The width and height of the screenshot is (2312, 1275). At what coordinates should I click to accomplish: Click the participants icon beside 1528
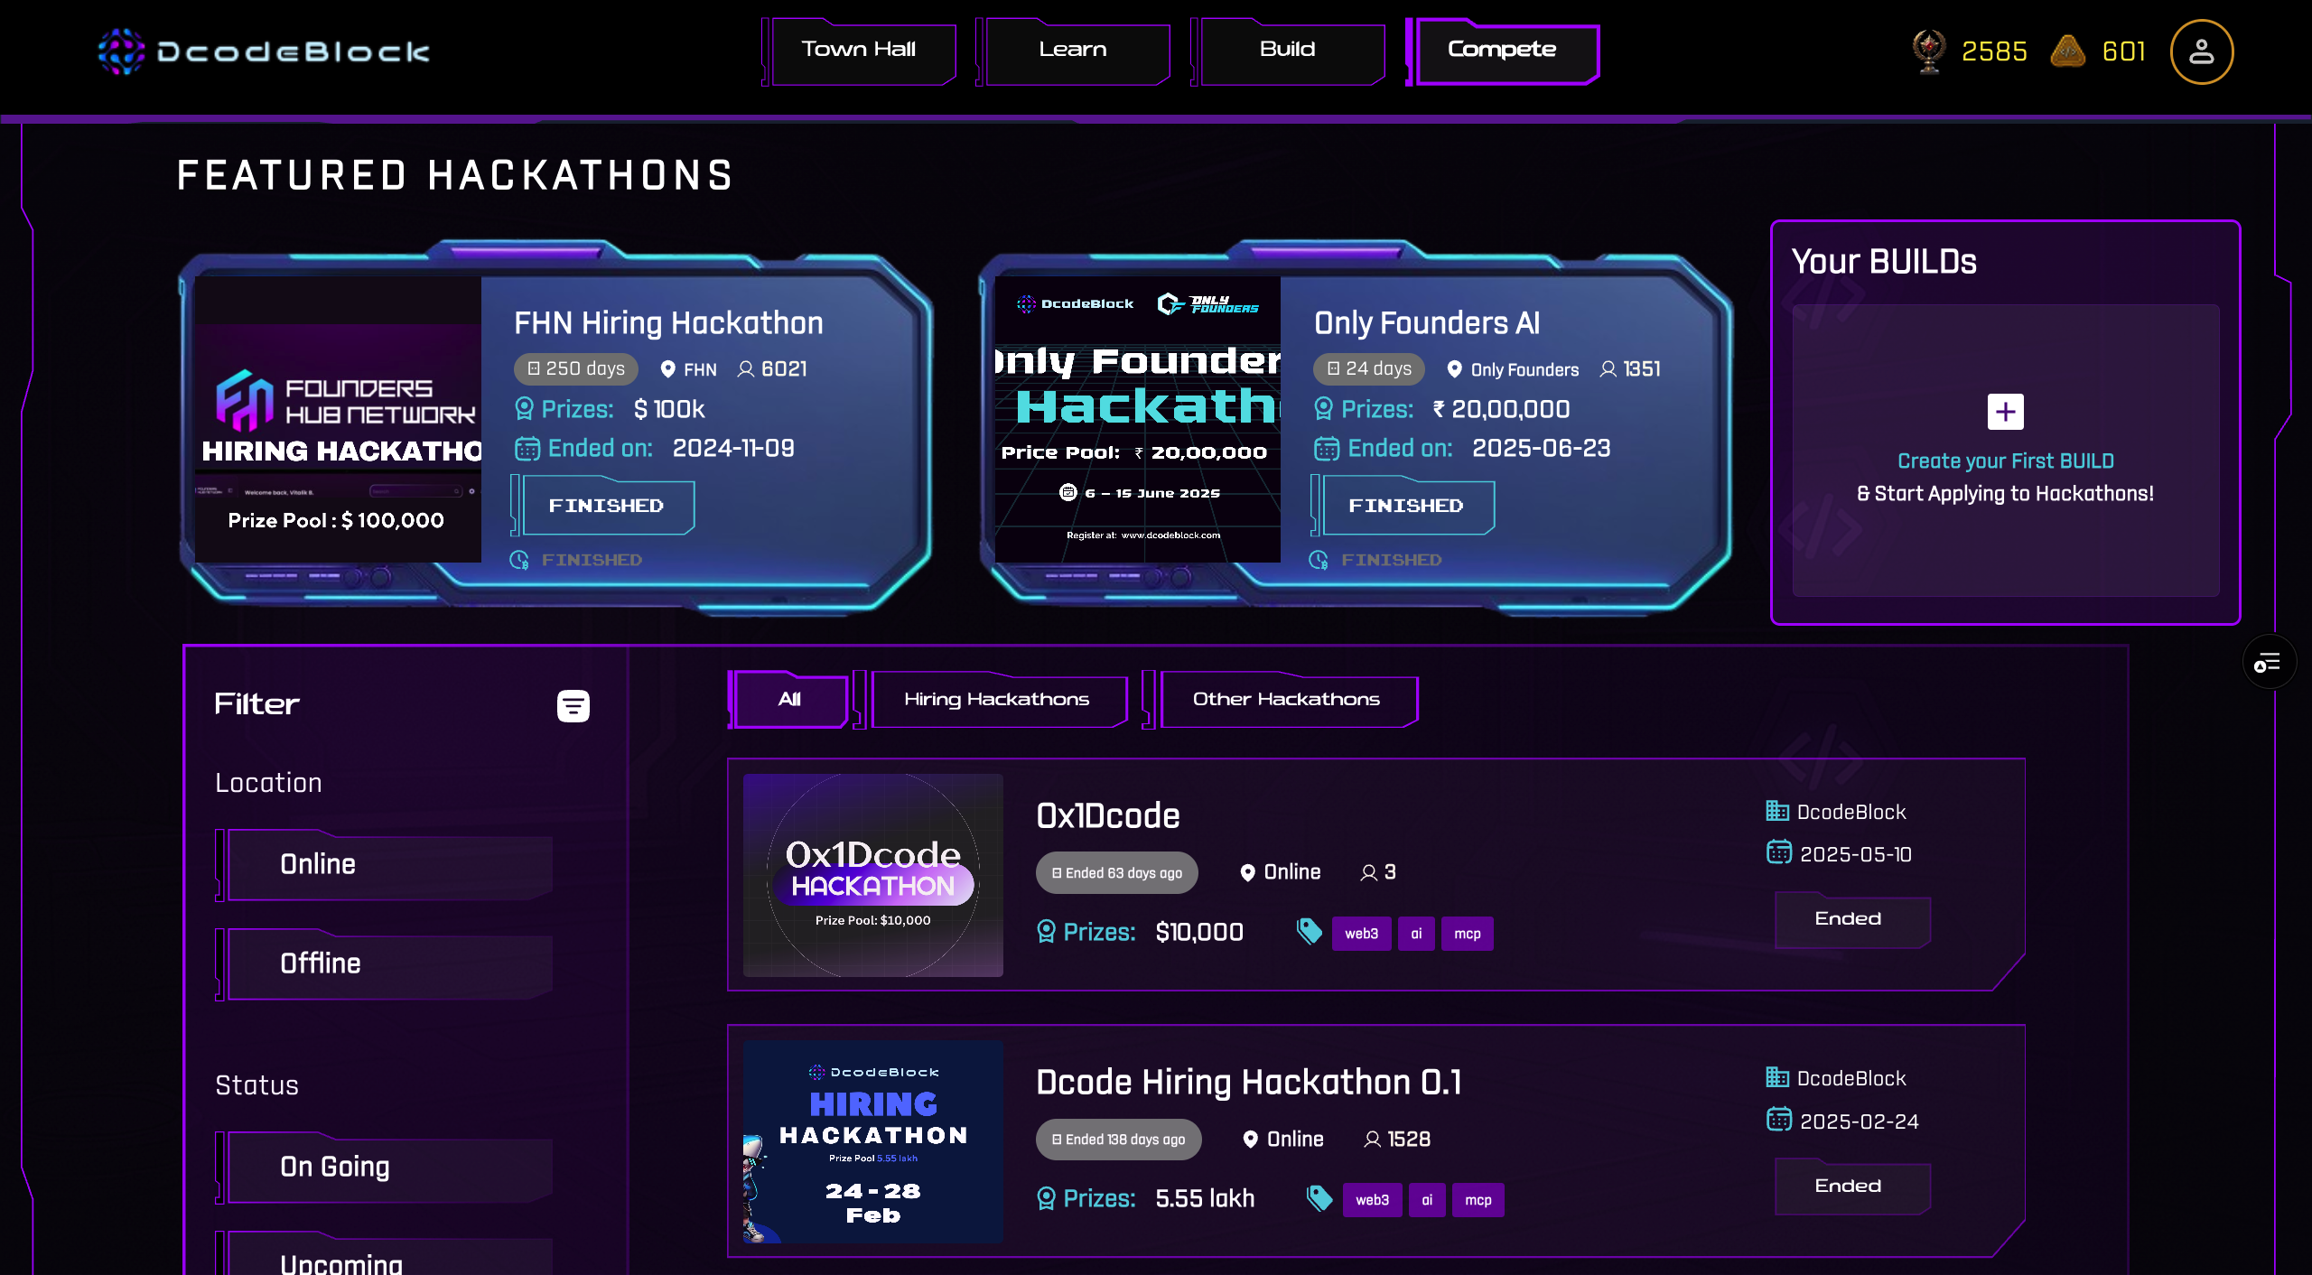[x=1372, y=1140]
